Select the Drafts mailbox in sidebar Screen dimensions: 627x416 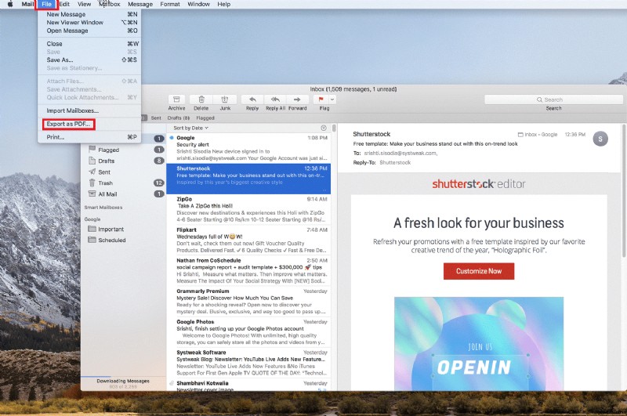point(124,161)
